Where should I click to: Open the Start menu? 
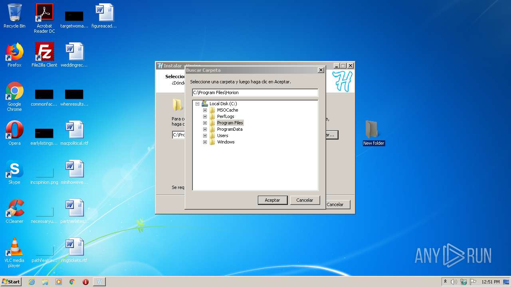click(x=11, y=282)
